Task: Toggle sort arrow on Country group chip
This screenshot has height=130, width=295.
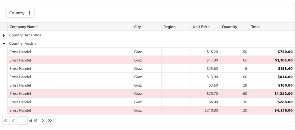Action: pos(29,13)
